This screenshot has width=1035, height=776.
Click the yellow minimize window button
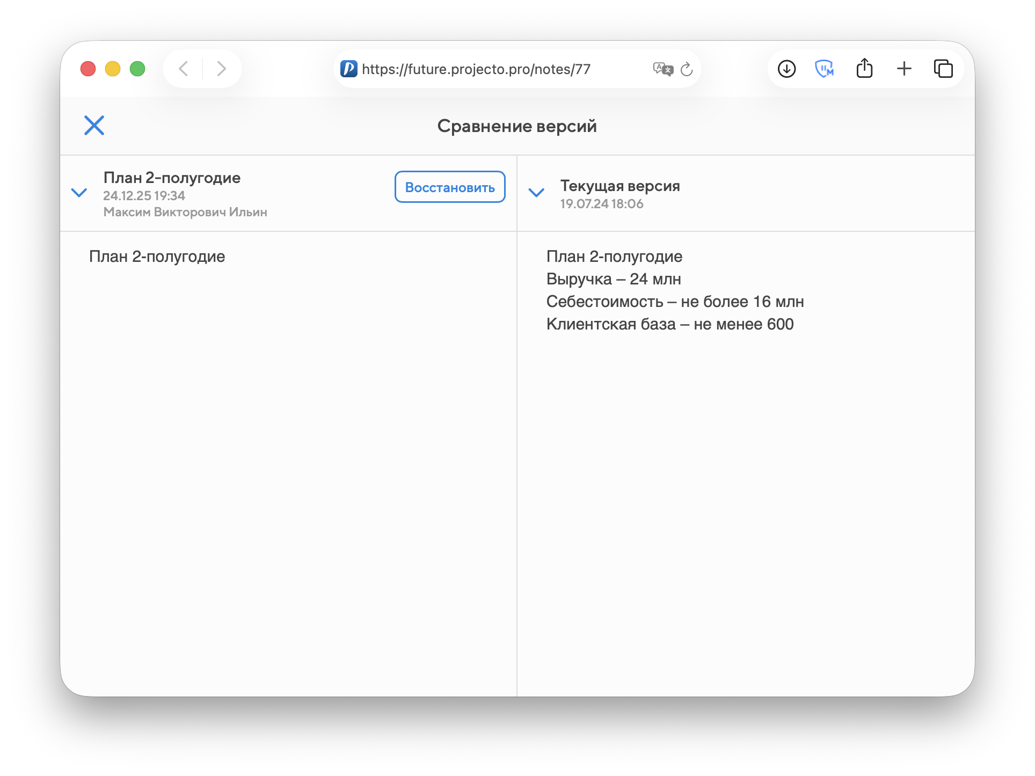(113, 69)
